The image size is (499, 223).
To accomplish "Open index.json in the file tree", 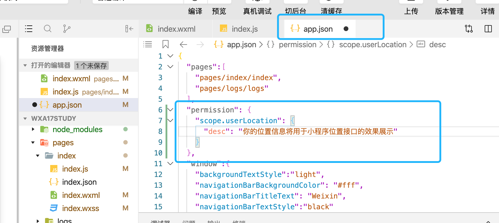I will (x=78, y=182).
